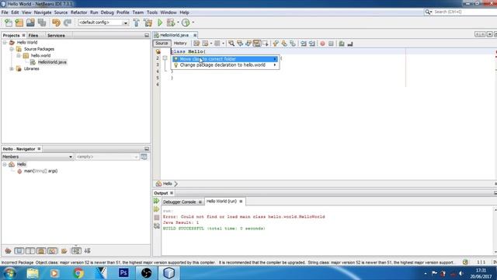Open the Profile Project dropdown arrow
The image size is (497, 280).
point(193,23)
